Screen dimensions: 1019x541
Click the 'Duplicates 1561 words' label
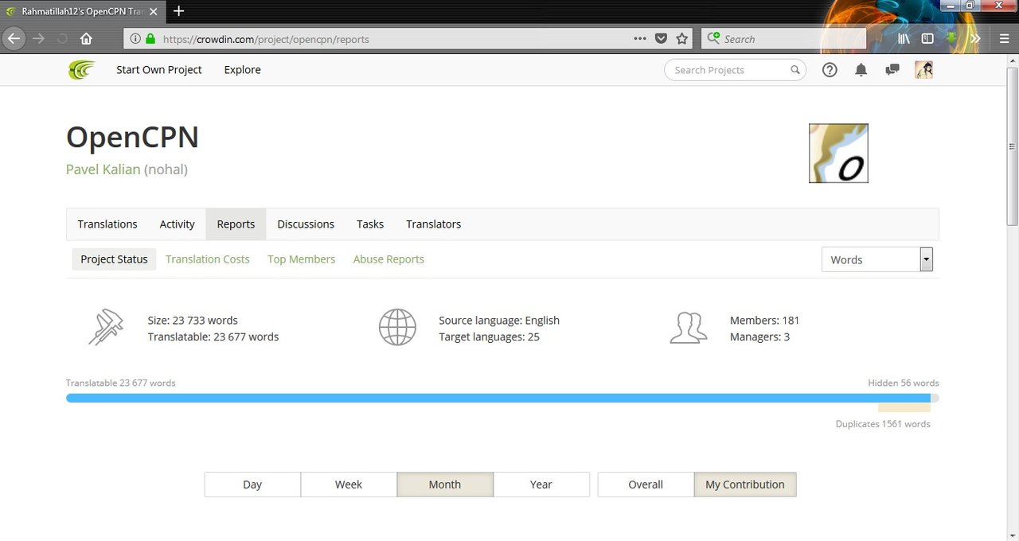click(883, 424)
